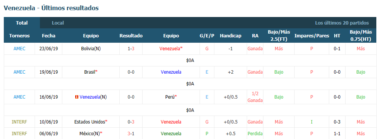
Task: Click the Fecha column header
Action: 49,36
